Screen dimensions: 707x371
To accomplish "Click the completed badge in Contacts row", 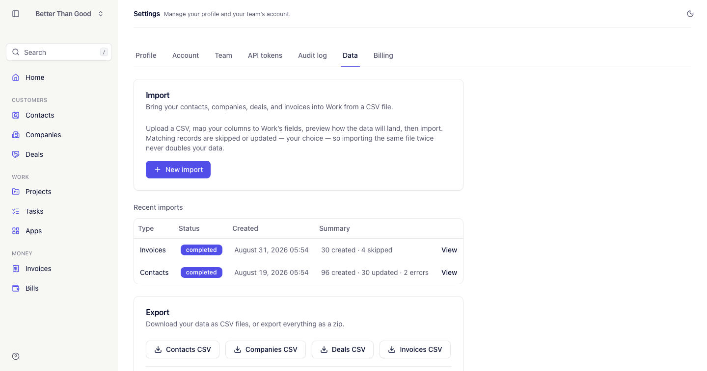I will click(x=201, y=272).
